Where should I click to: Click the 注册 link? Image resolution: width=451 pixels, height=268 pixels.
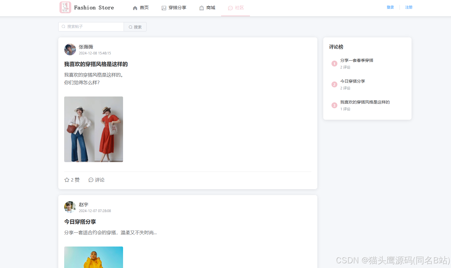click(409, 7)
